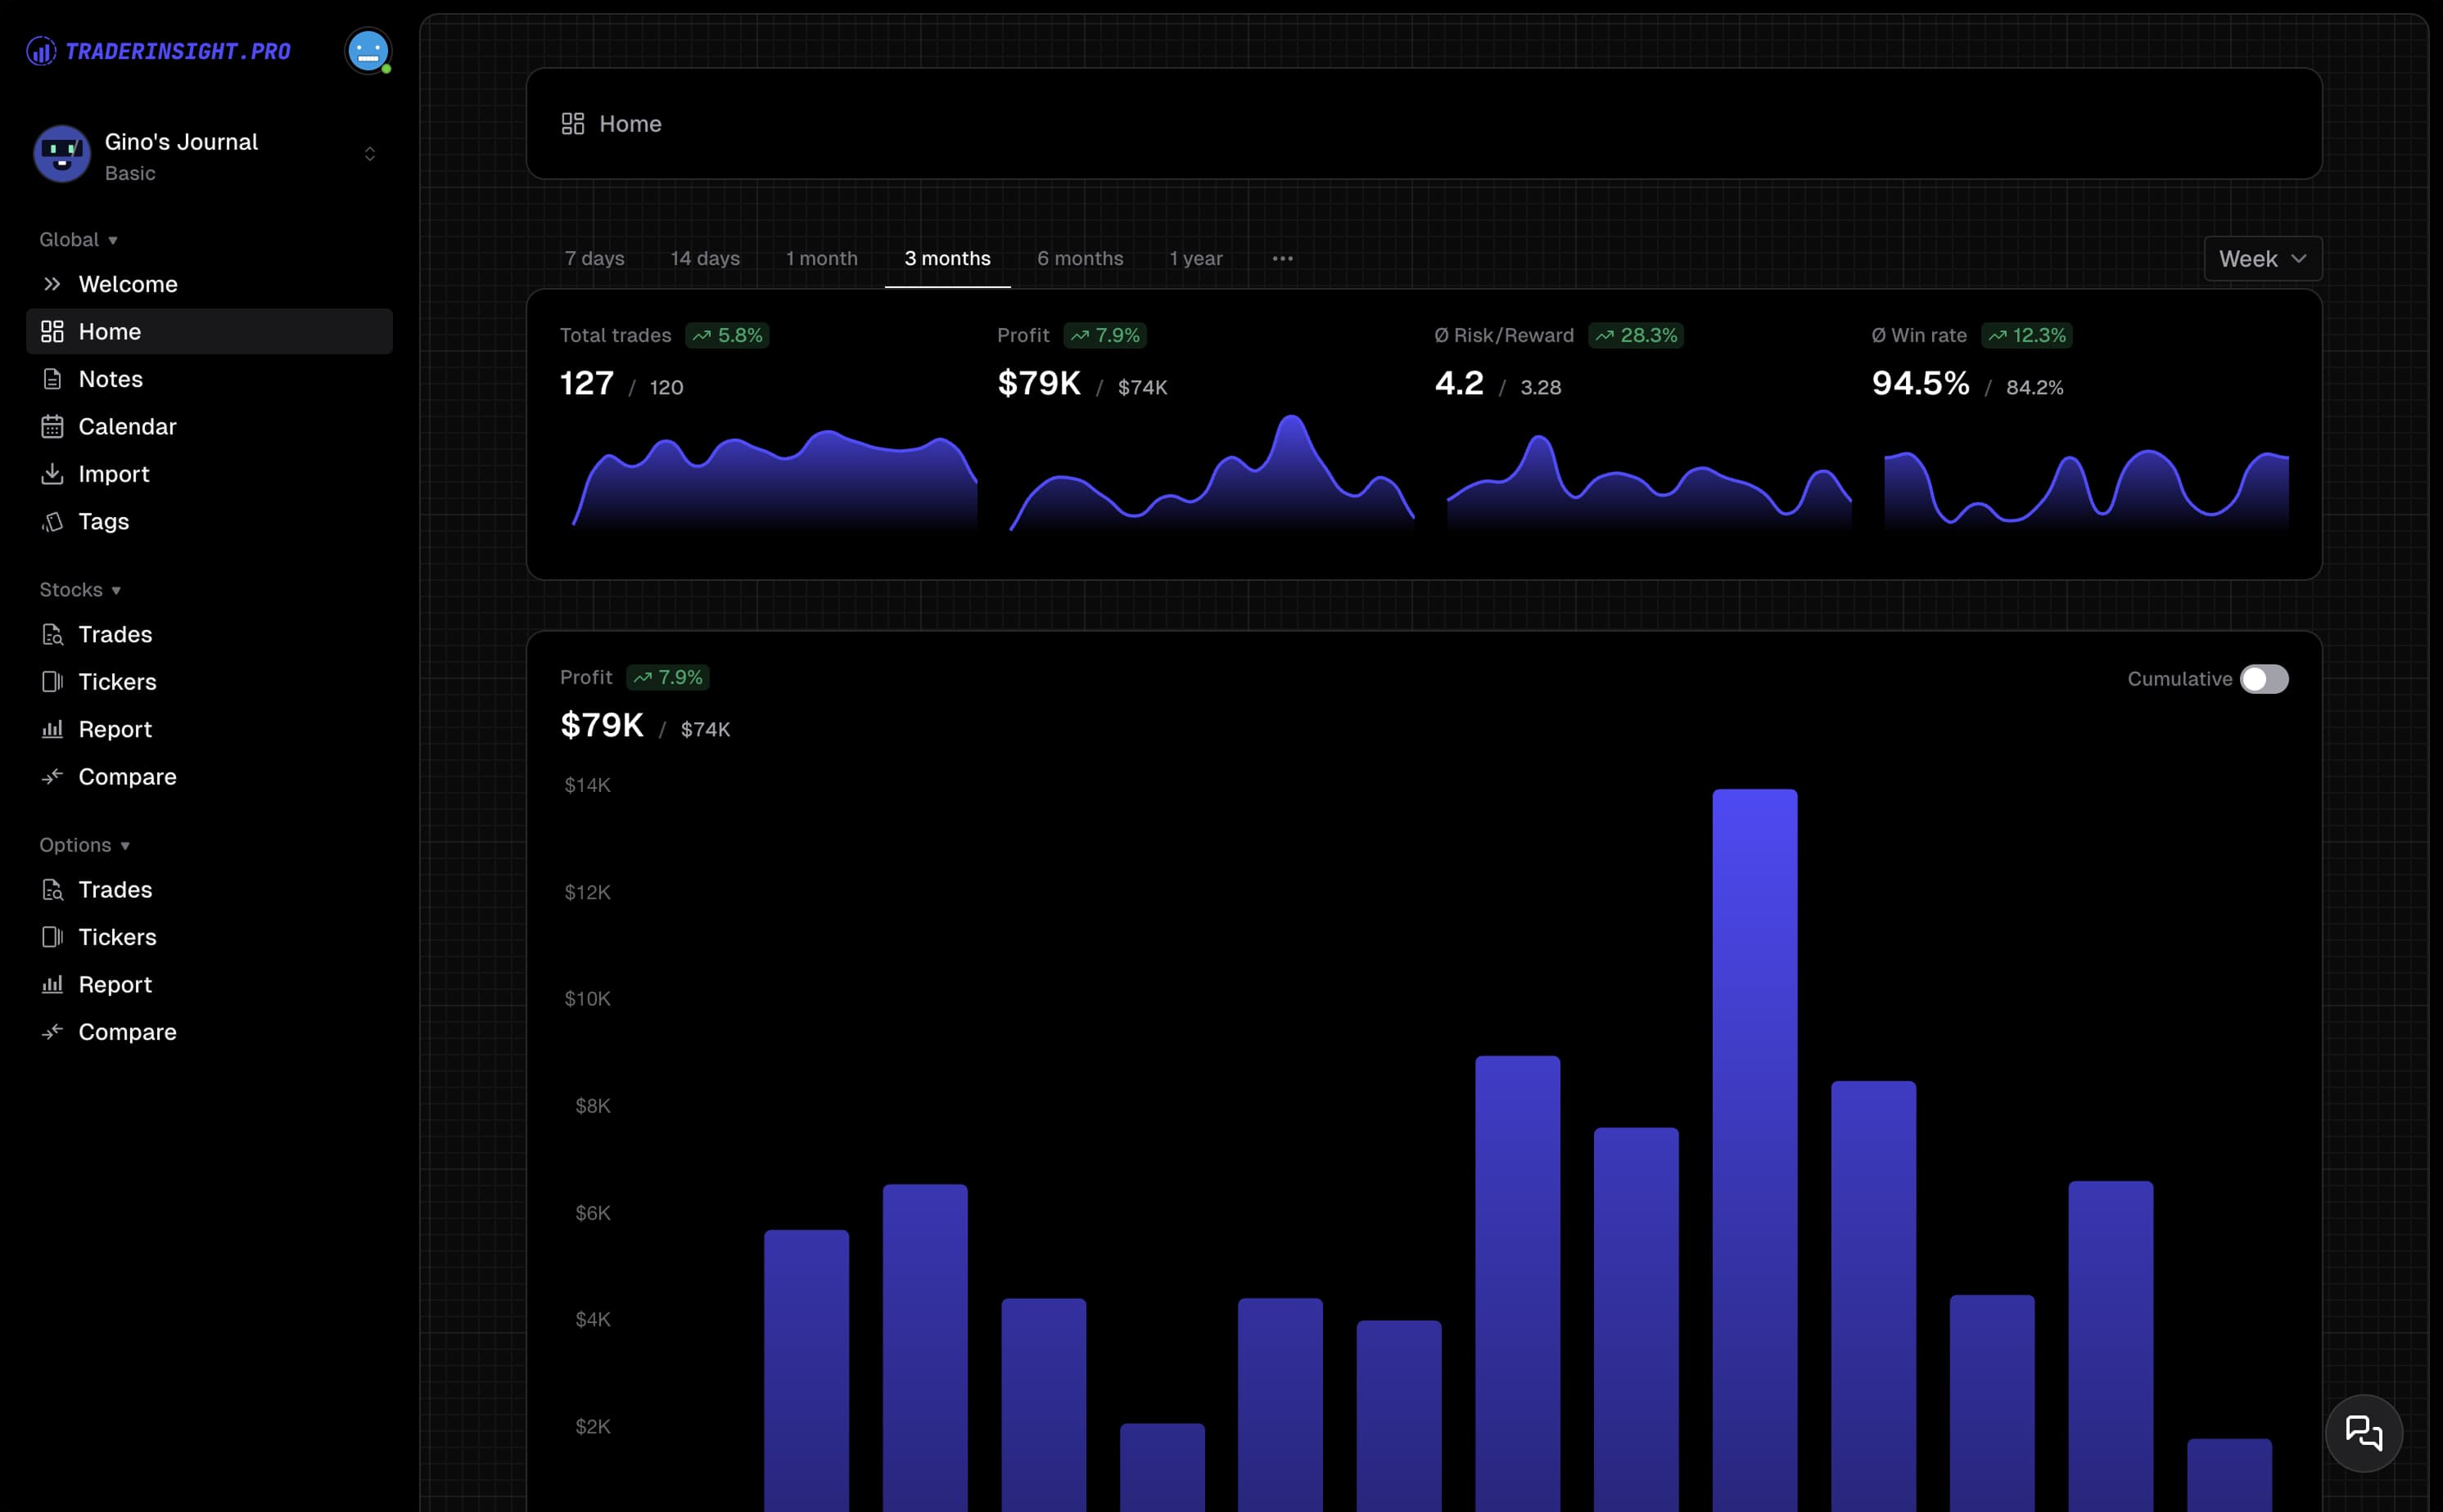
Task: Click the Home header grid icon
Action: pos(572,123)
